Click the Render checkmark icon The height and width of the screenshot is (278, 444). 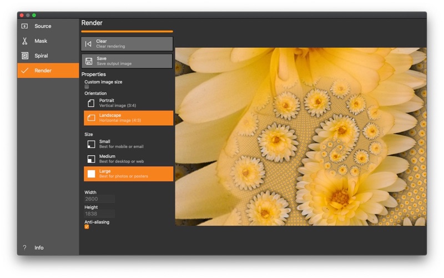(24, 71)
